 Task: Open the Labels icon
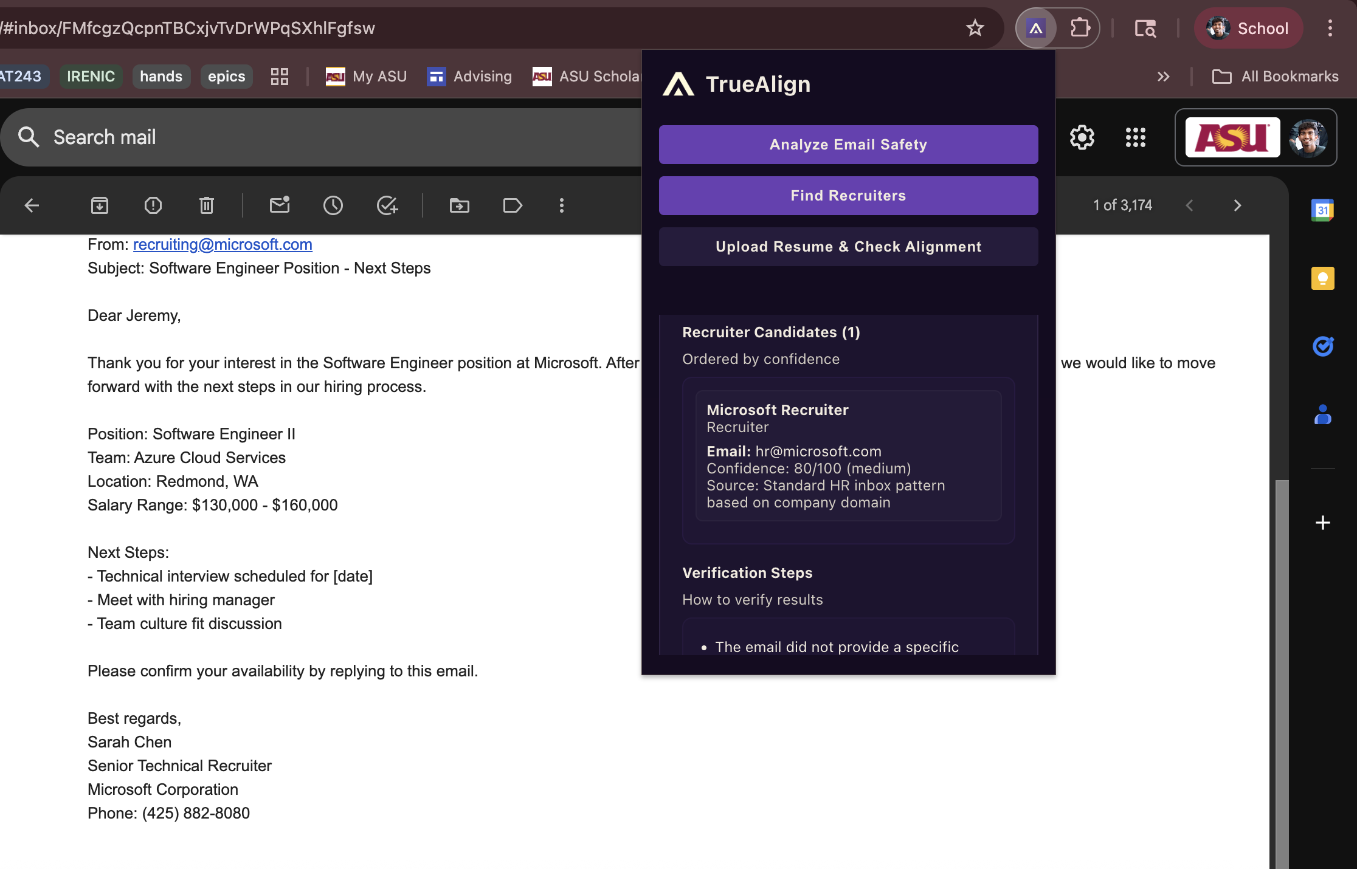[513, 205]
